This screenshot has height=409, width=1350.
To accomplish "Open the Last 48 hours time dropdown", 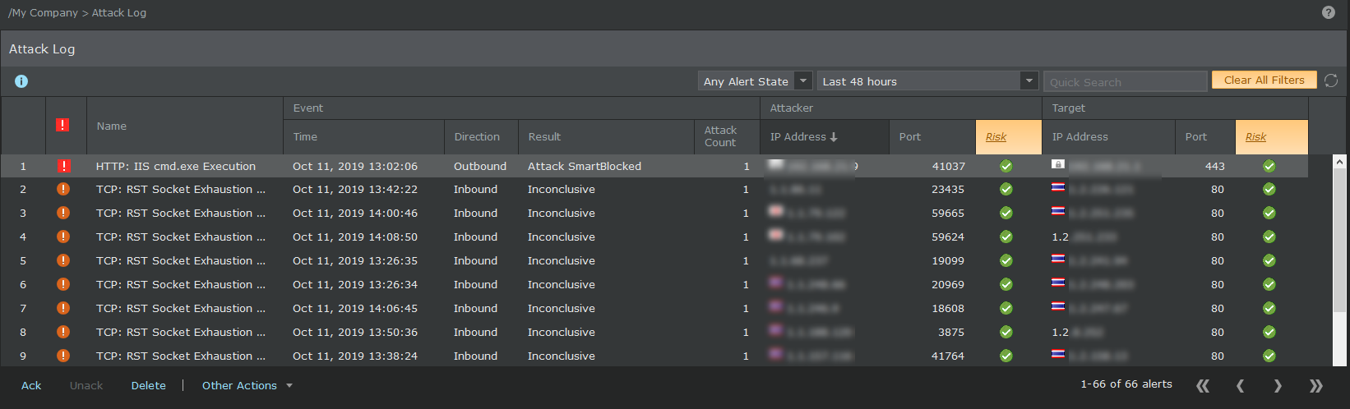I will (927, 80).
